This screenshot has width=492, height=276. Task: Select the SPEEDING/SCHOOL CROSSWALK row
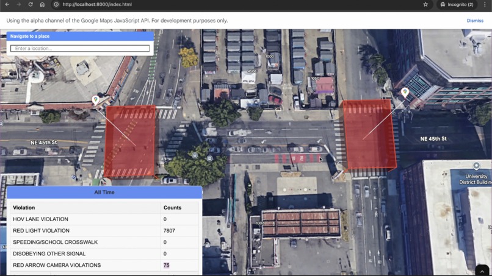pos(104,242)
